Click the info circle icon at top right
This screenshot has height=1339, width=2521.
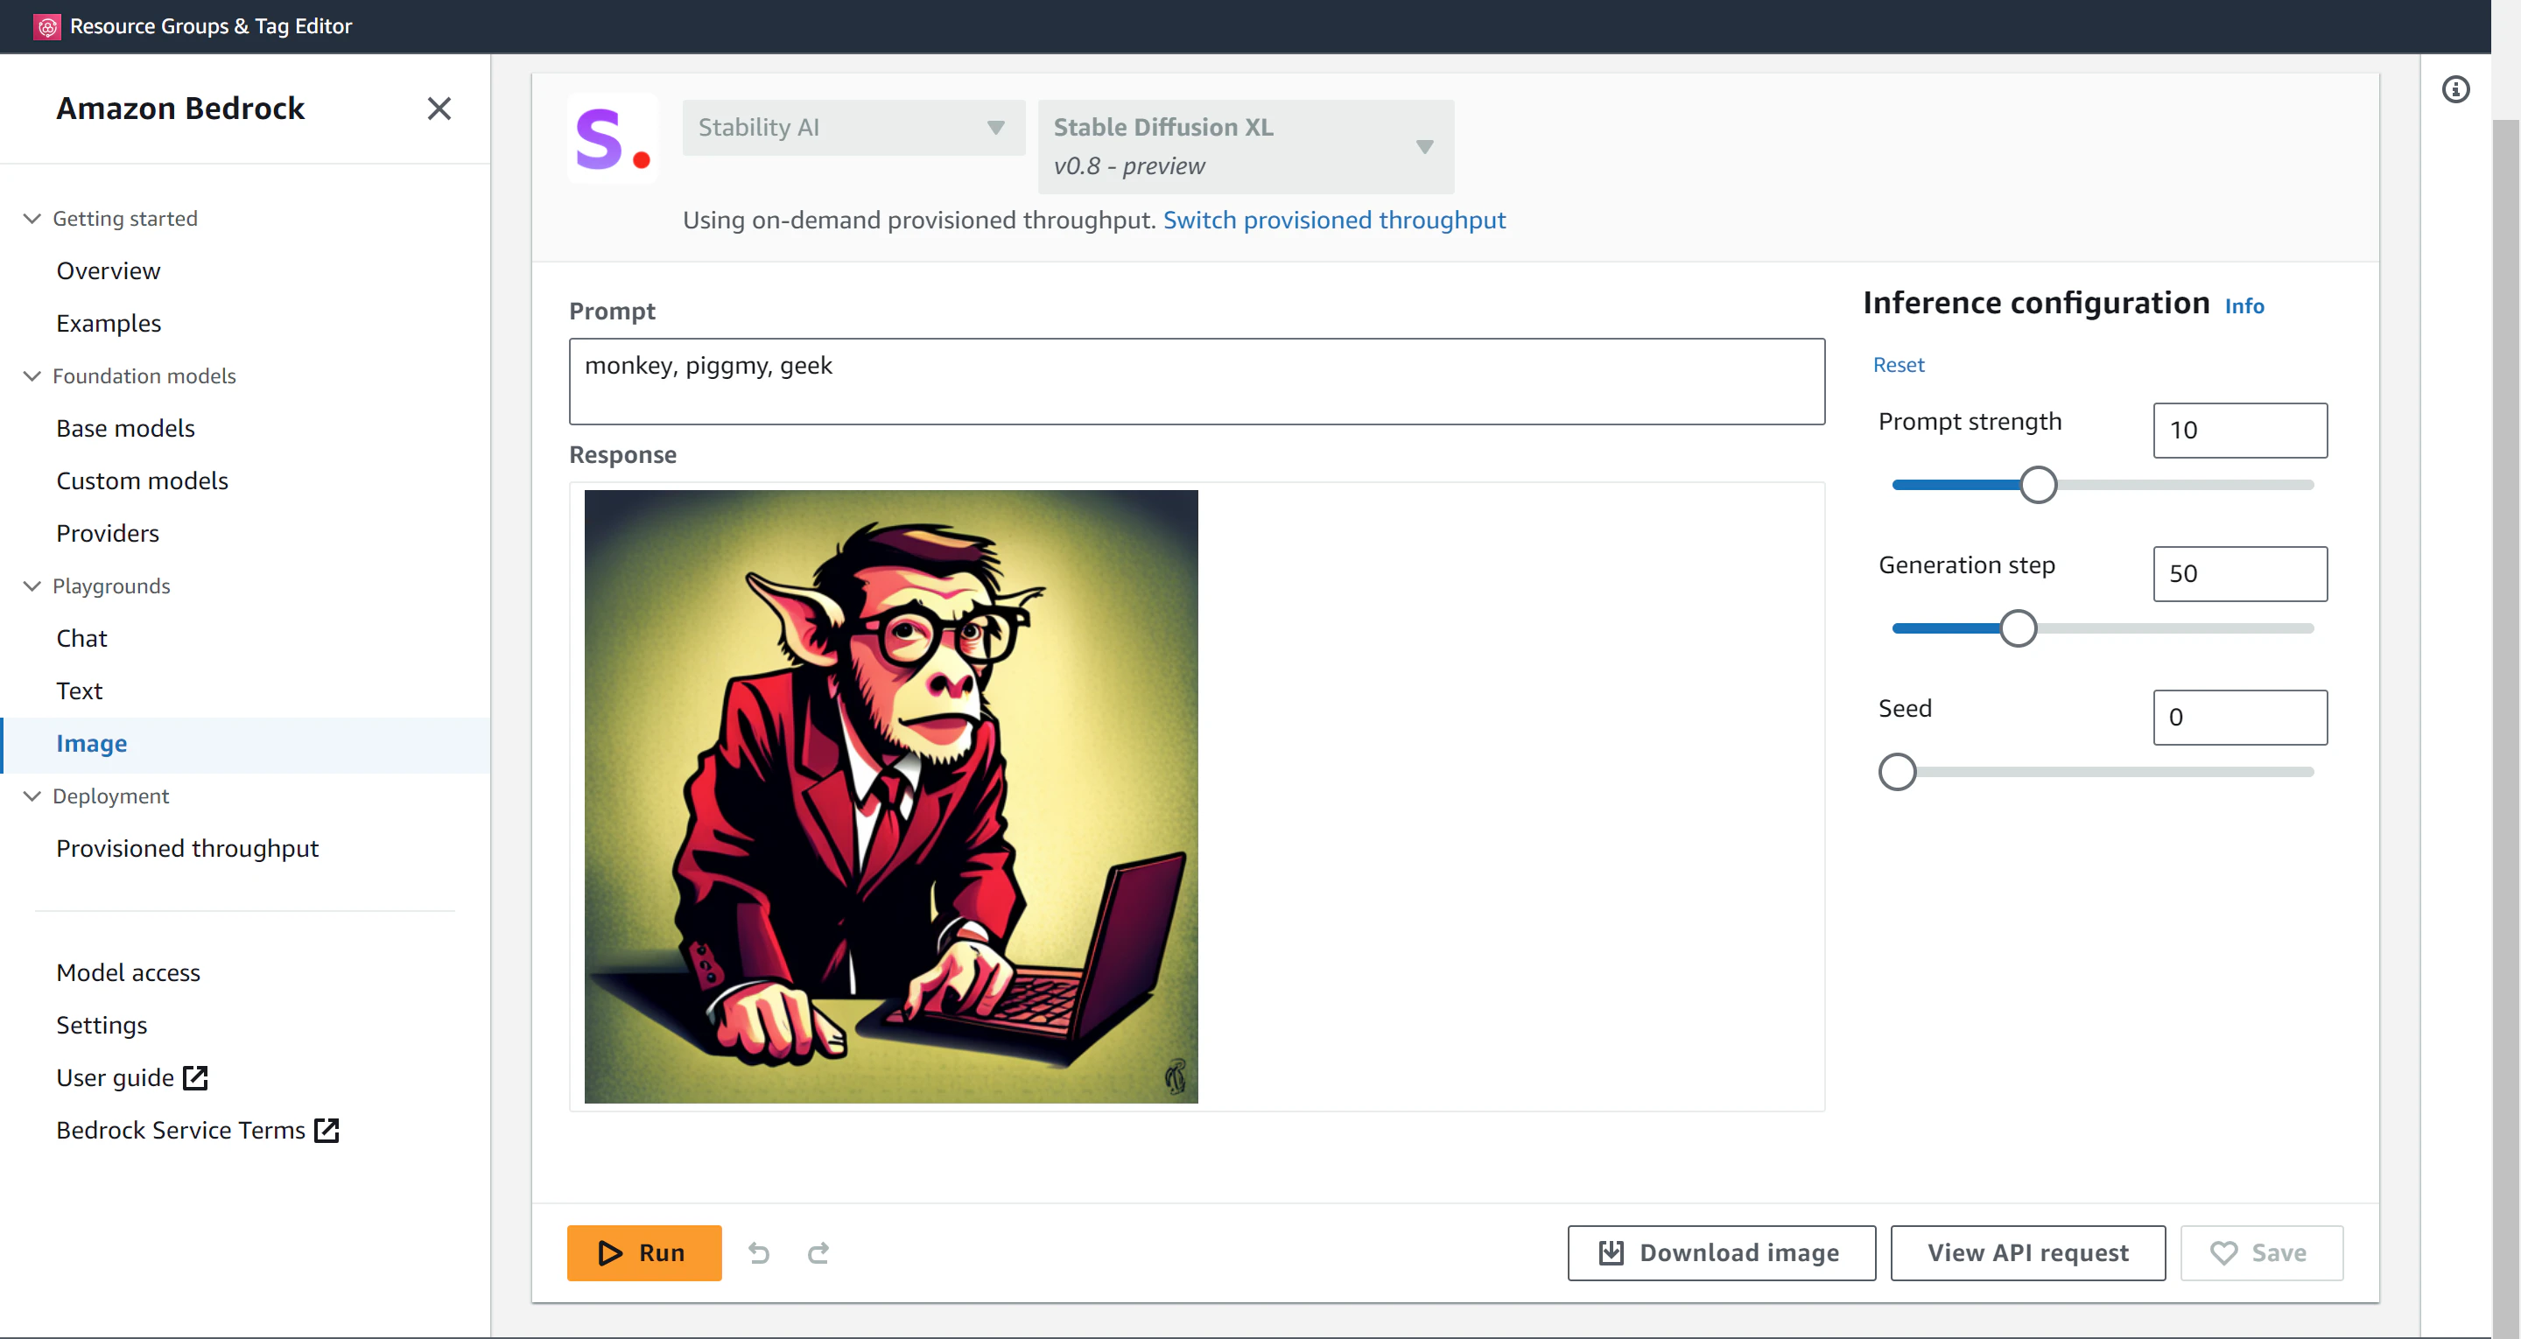click(x=2455, y=90)
